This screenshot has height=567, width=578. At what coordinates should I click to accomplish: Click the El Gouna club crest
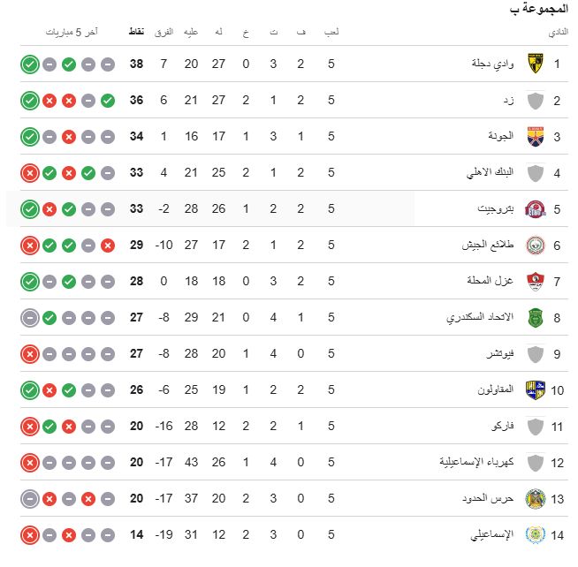pos(535,136)
